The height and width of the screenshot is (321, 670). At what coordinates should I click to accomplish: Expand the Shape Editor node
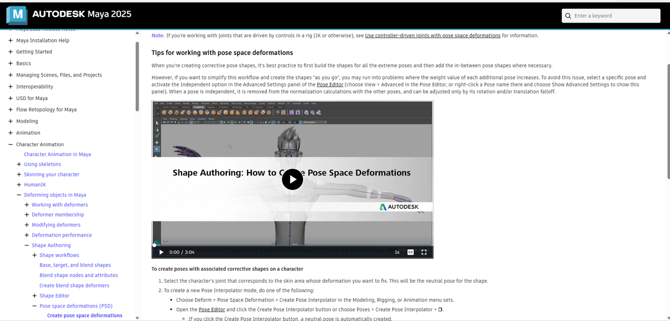tap(35, 296)
